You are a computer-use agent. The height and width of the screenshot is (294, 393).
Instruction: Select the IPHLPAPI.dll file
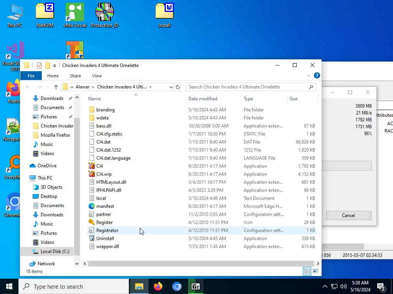(x=109, y=190)
